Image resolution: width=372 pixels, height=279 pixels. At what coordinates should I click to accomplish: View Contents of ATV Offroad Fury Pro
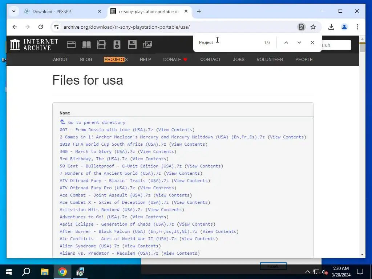coord(157,188)
